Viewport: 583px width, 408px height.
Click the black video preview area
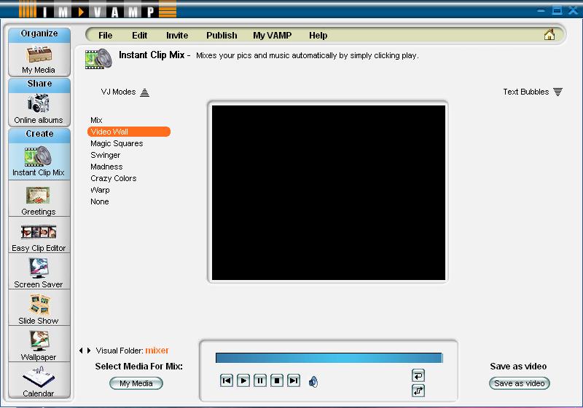coord(329,193)
